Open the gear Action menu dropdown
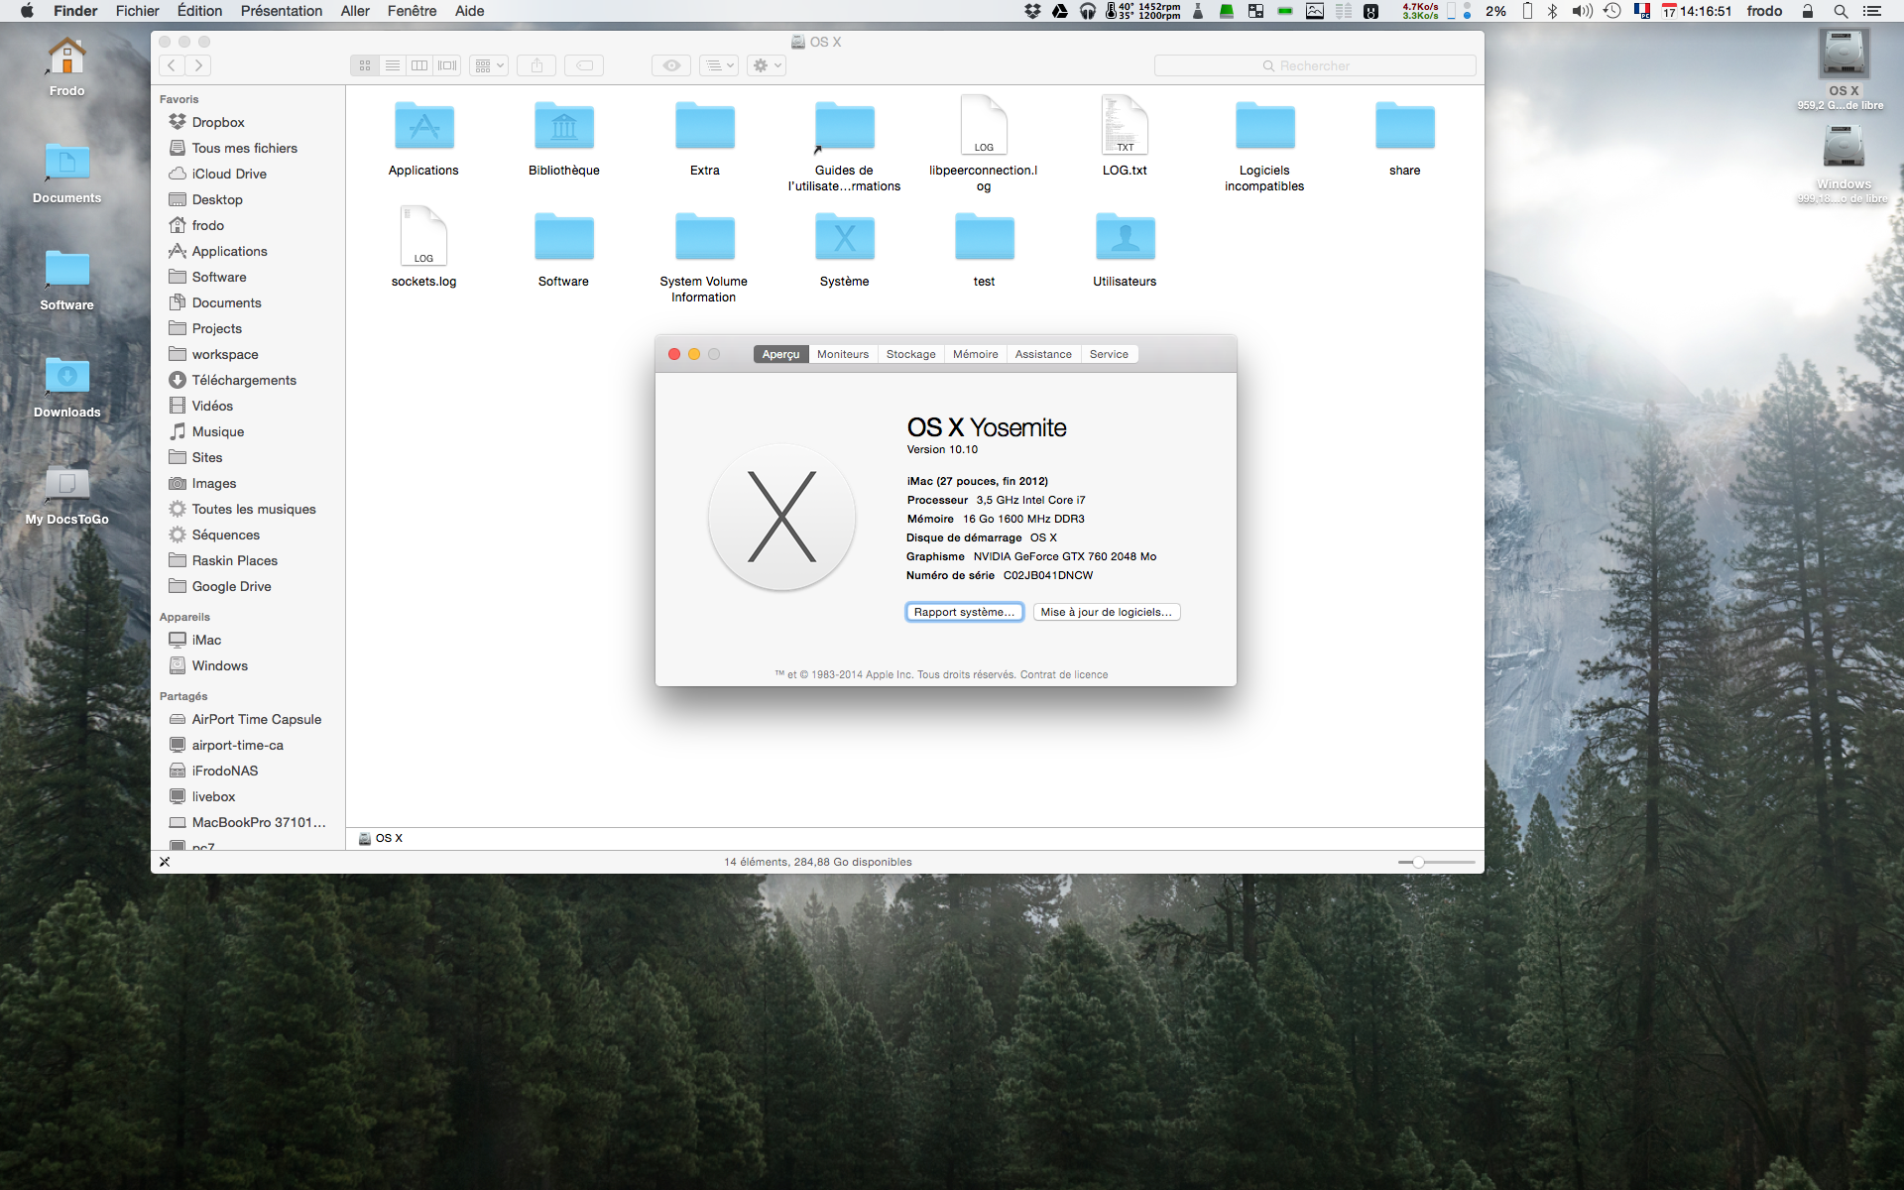 click(x=767, y=65)
